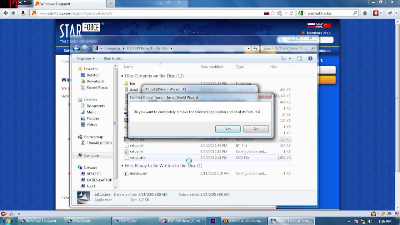This screenshot has height=225, width=400.
Task: Click the Firefox back button
Action: coord(6,13)
